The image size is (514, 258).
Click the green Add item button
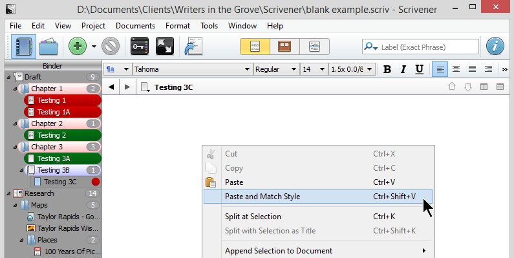coord(78,46)
